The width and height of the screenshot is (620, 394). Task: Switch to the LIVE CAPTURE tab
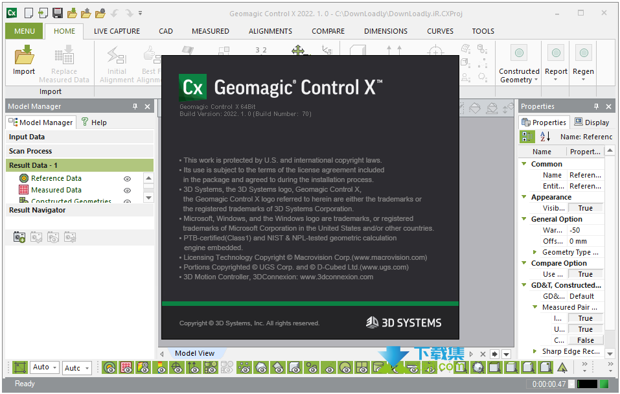[x=117, y=31]
